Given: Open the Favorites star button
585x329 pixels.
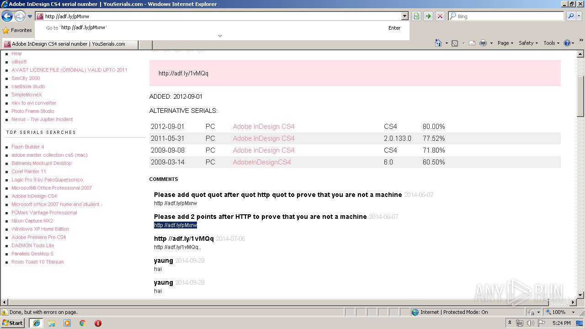Looking at the screenshot, I should [x=17, y=30].
